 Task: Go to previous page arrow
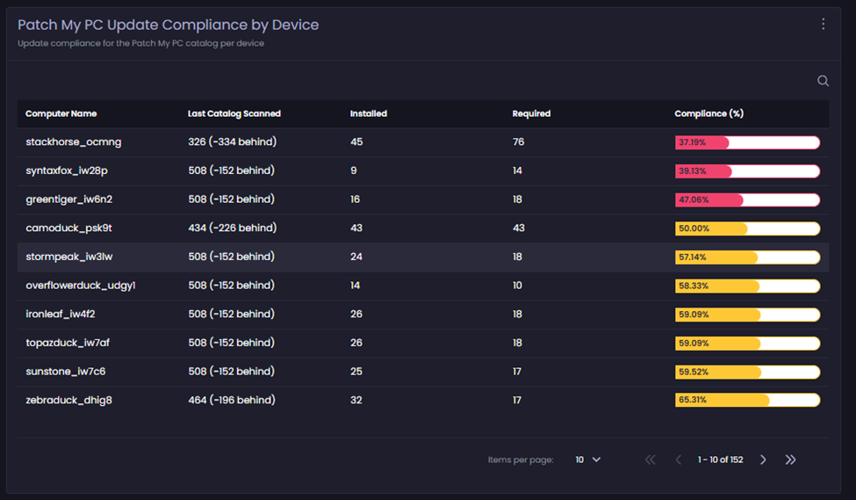tap(679, 460)
